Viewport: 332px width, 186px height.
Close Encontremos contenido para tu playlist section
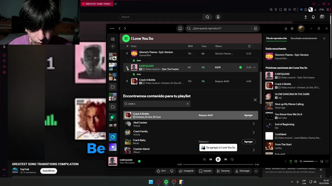(255, 100)
